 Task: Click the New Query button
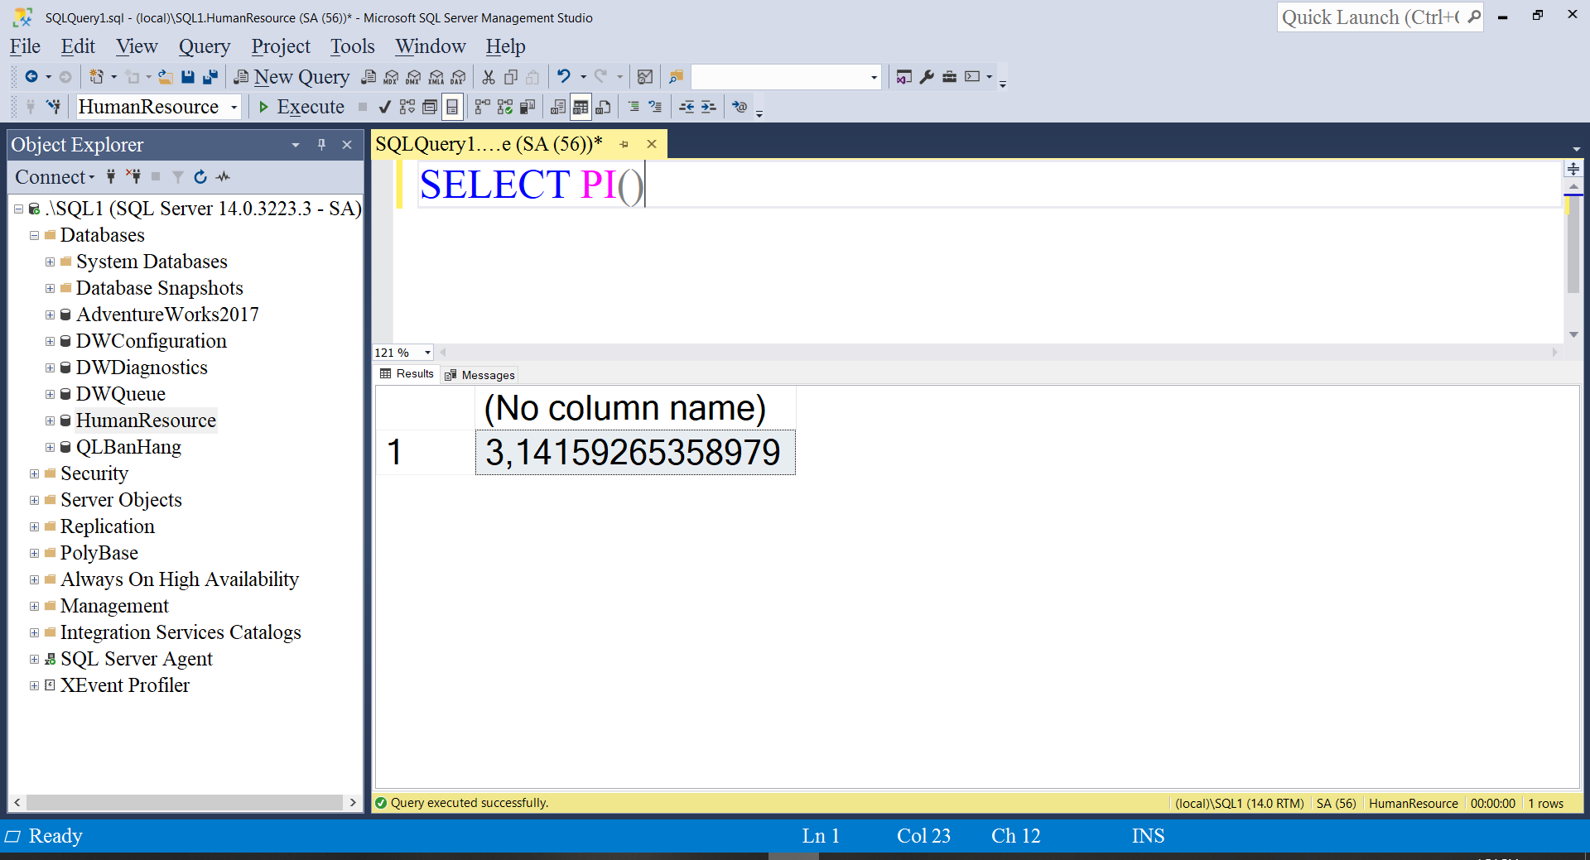click(x=292, y=77)
